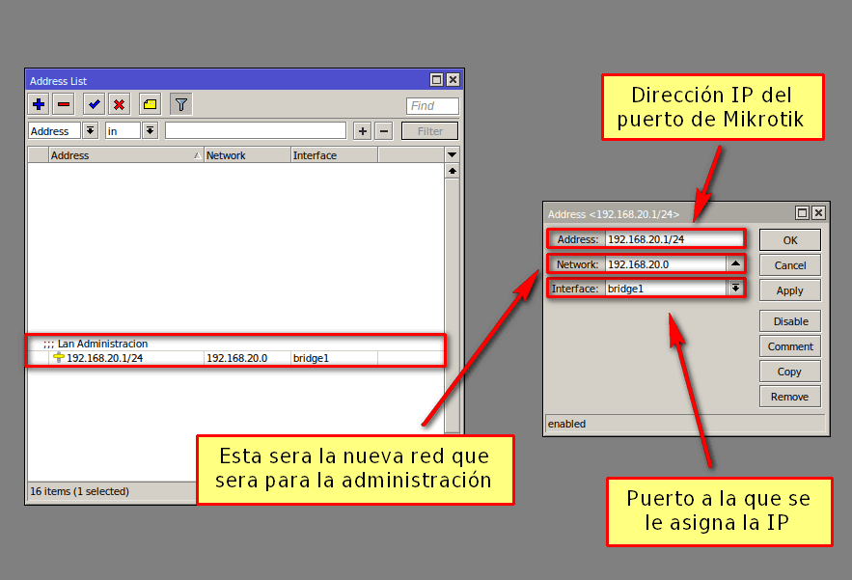Enable entry with the blue checkmark icon

coord(94,104)
